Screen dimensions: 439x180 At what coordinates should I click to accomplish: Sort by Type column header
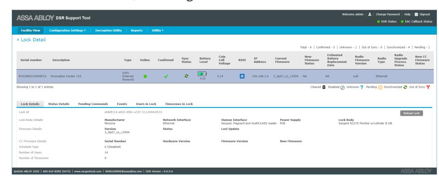[x=128, y=60]
